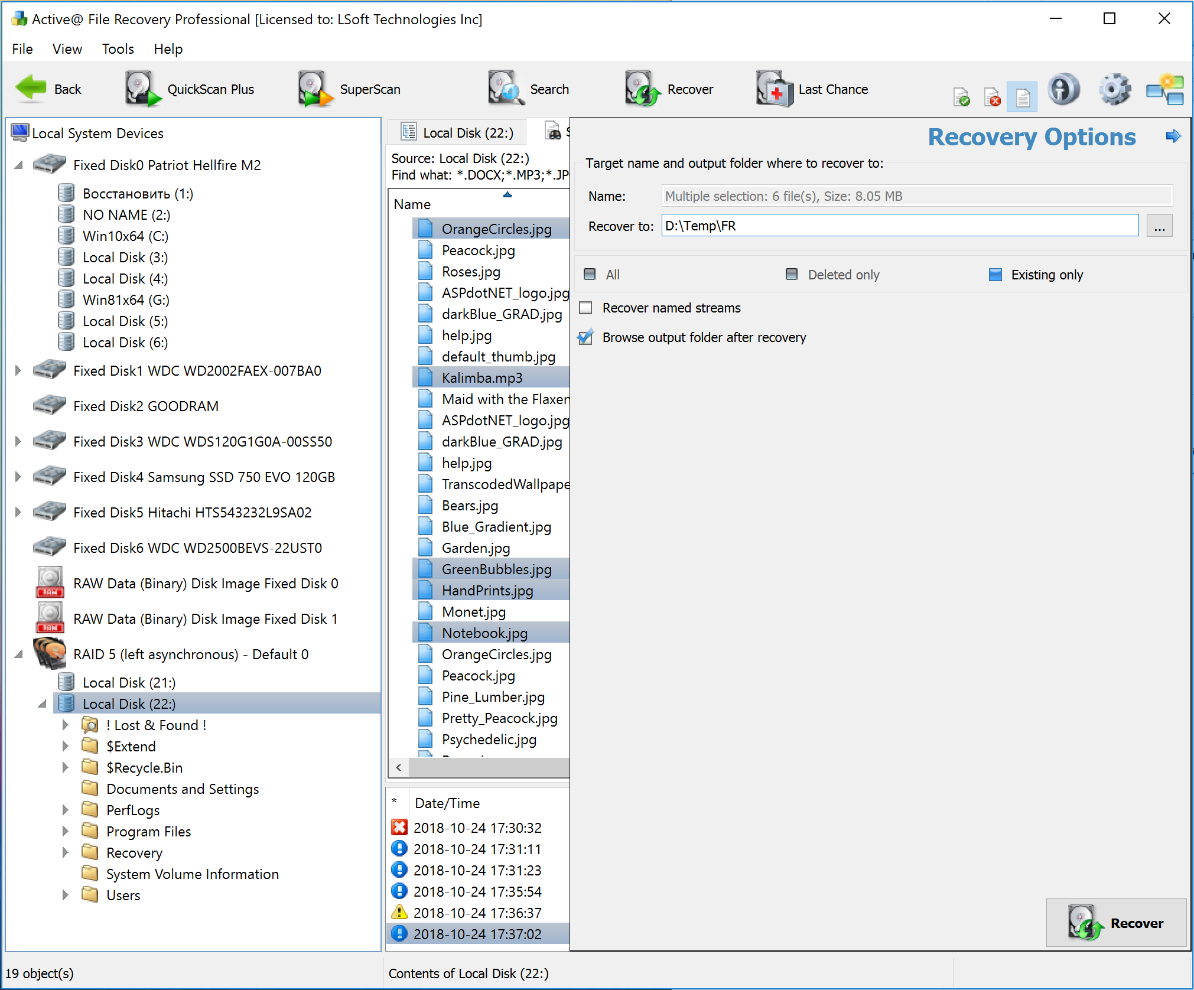This screenshot has width=1194, height=990.
Task: Click the windows layout icon
Action: click(x=1165, y=90)
